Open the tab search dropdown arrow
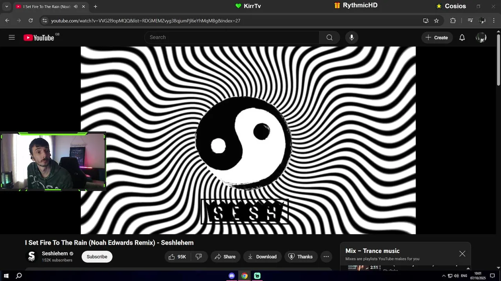501x281 pixels. click(6, 7)
